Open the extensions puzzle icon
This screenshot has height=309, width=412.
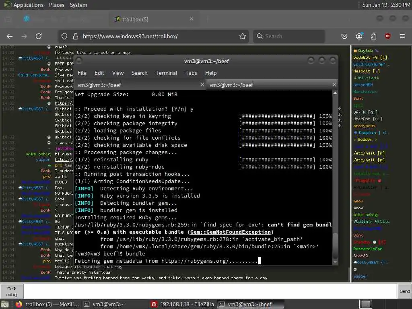coord(373,36)
